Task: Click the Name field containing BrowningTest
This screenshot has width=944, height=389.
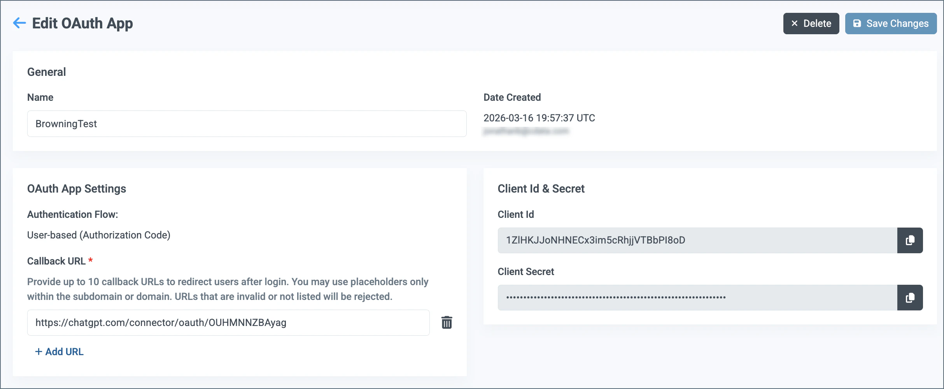Action: click(x=247, y=123)
